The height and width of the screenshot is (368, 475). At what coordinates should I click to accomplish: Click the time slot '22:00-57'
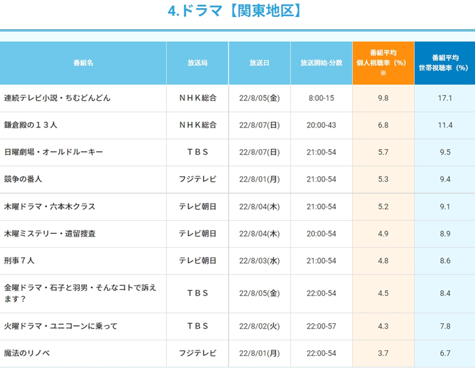click(x=322, y=326)
